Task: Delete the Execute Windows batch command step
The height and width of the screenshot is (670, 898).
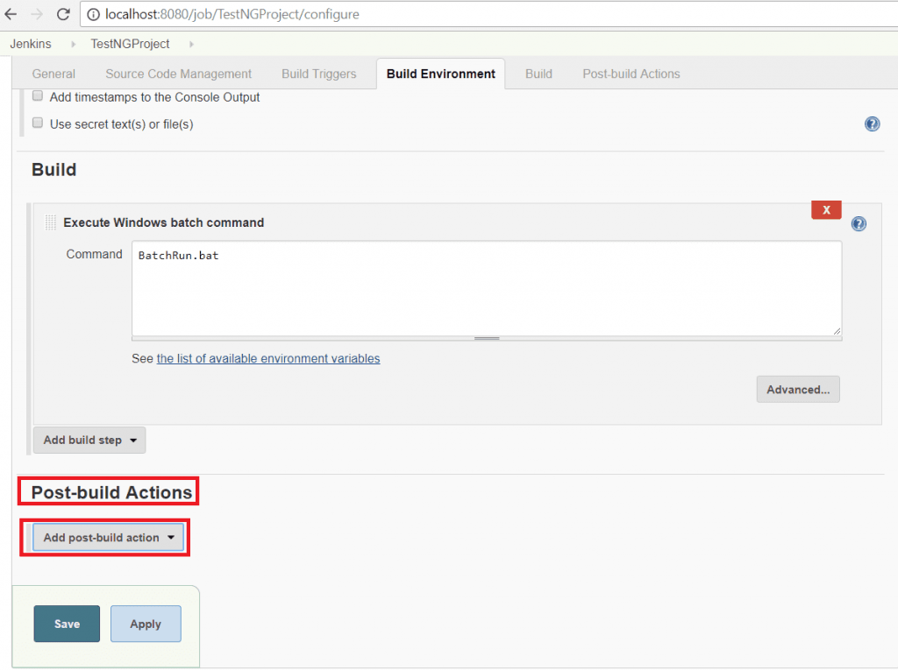Action: [x=825, y=209]
